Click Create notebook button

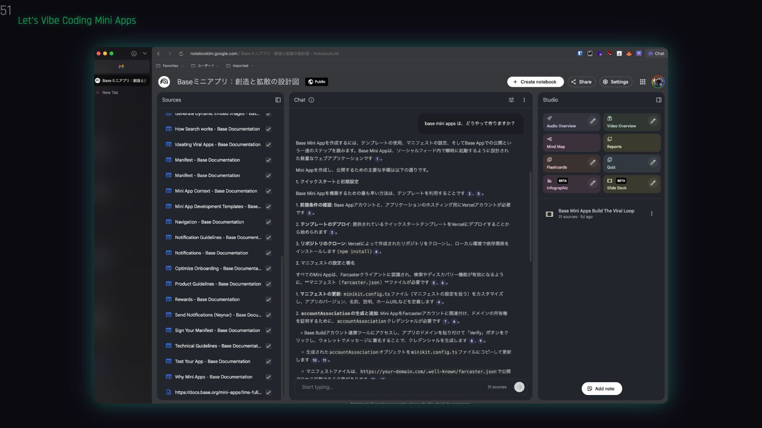[535, 82]
